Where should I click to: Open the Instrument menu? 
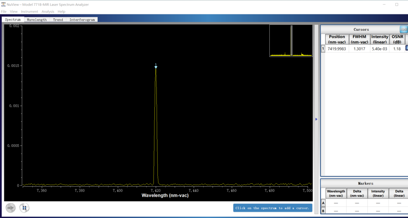click(29, 12)
